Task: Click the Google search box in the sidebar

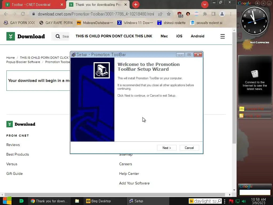Action: coord(255,192)
